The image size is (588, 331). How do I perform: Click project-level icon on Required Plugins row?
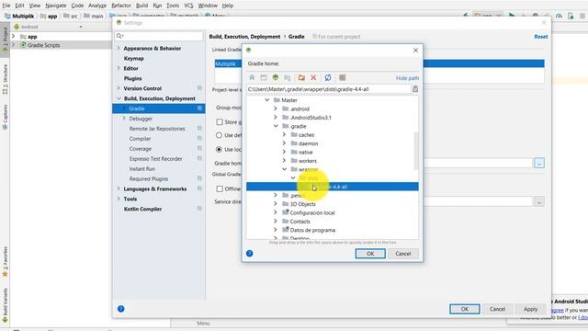pos(199,178)
